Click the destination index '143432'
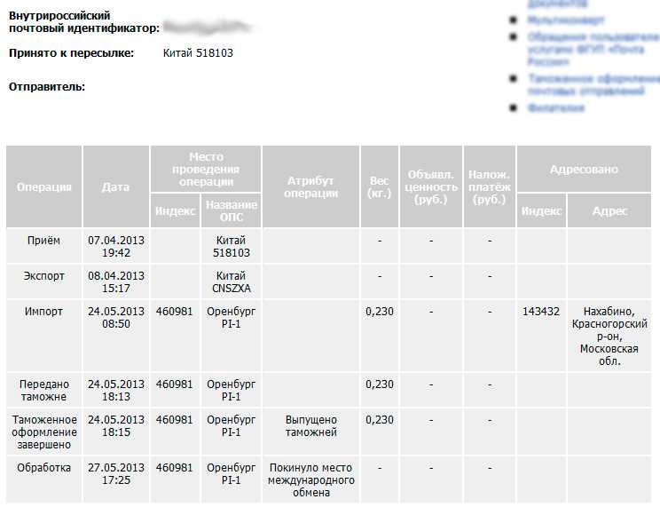Image resolution: width=660 pixels, height=515 pixels. 541,312
